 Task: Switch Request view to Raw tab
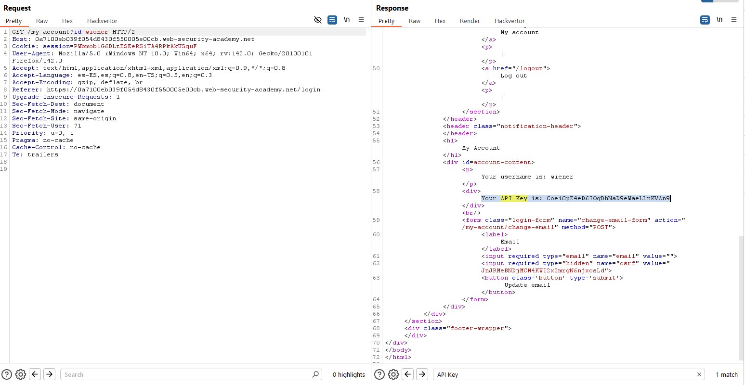pyautogui.click(x=42, y=21)
